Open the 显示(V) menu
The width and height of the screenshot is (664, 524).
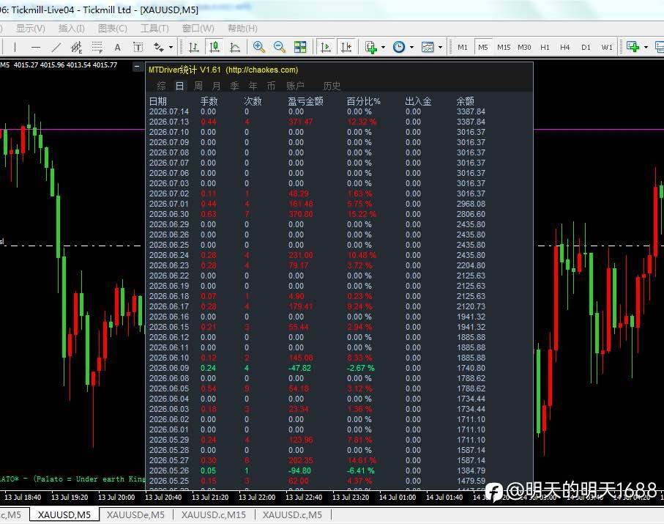(31, 29)
